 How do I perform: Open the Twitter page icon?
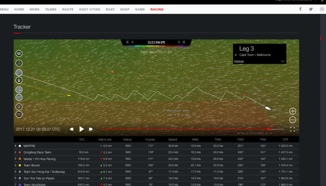tap(311, 9)
